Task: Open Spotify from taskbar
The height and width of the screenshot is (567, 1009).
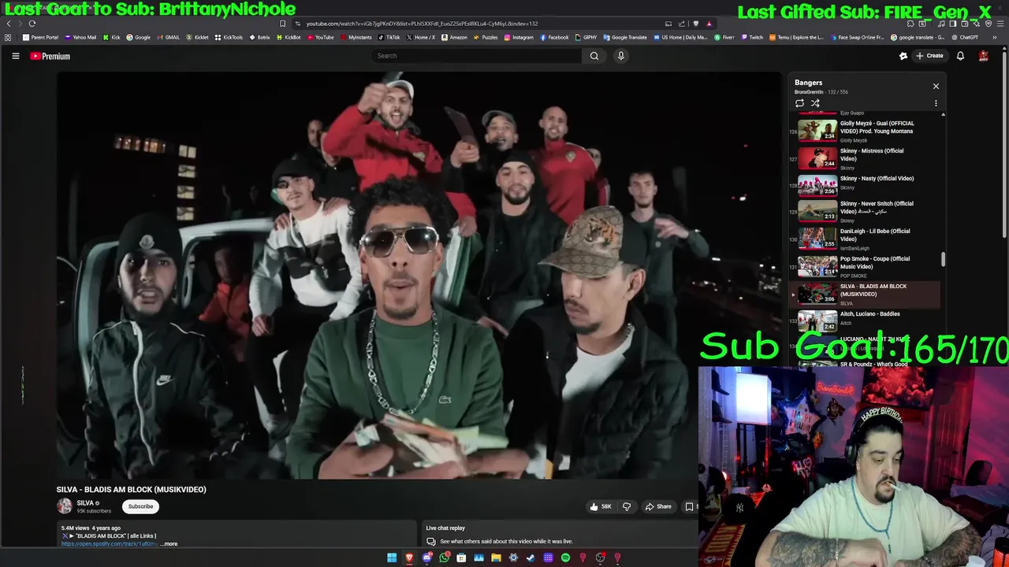Action: click(x=565, y=558)
